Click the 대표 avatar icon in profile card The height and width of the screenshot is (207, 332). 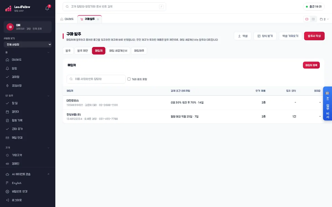pos(10,27)
